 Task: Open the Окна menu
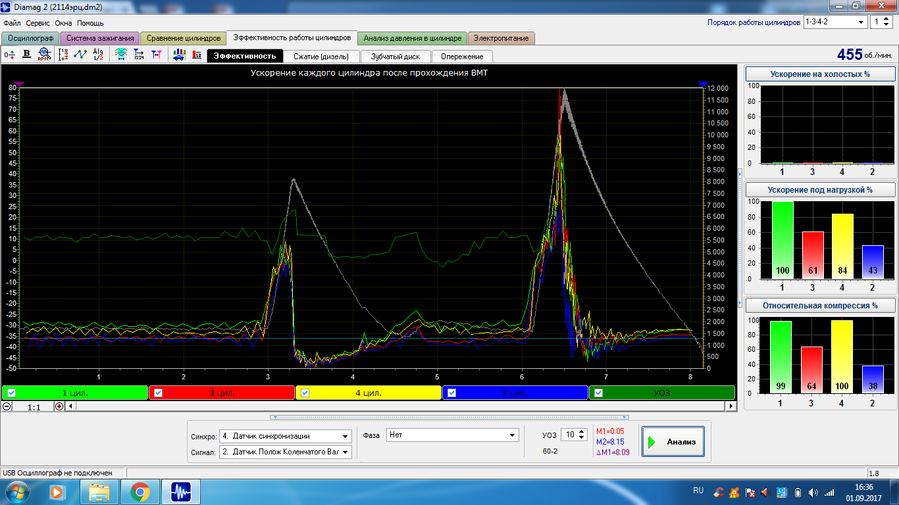(63, 23)
